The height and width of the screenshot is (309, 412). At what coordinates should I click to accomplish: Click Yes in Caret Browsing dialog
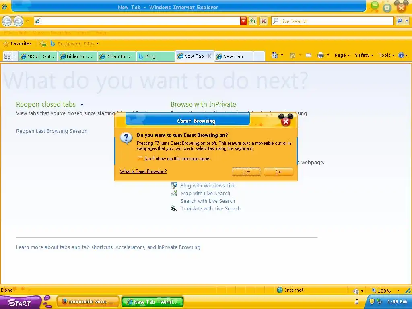[x=246, y=171]
